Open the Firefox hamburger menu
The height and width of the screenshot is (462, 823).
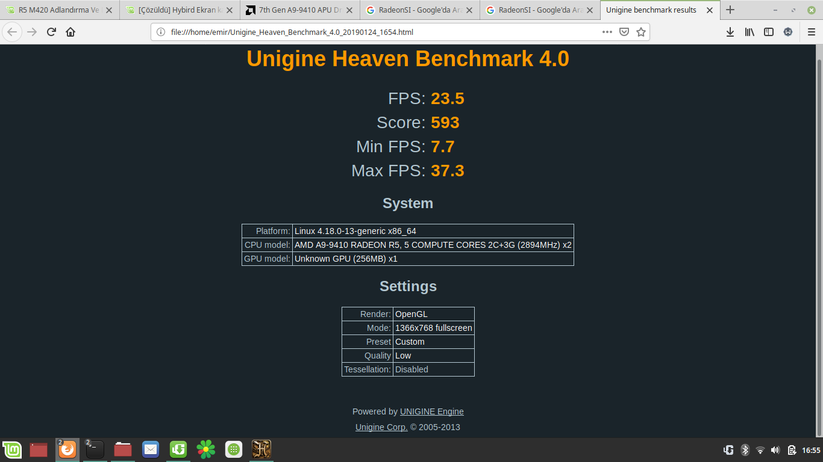click(x=811, y=32)
